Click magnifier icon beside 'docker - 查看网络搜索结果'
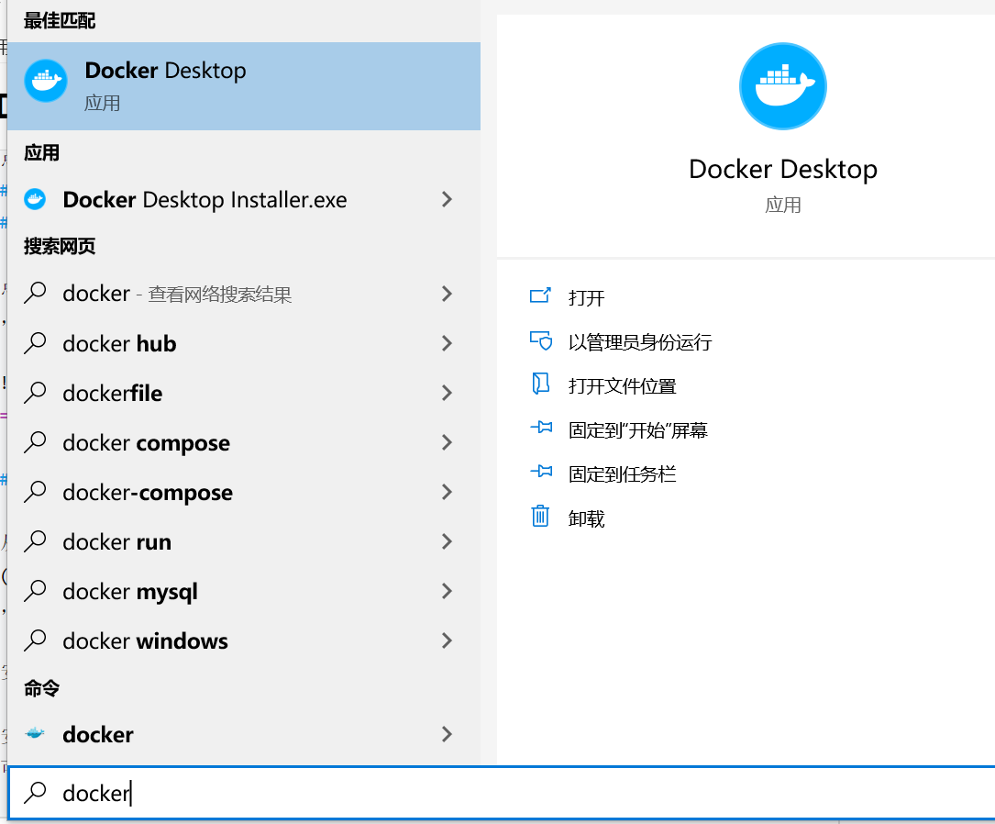This screenshot has width=995, height=824. tap(35, 294)
